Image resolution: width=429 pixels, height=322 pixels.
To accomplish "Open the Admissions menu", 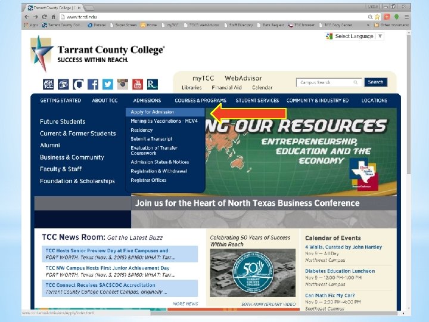I will (147, 101).
